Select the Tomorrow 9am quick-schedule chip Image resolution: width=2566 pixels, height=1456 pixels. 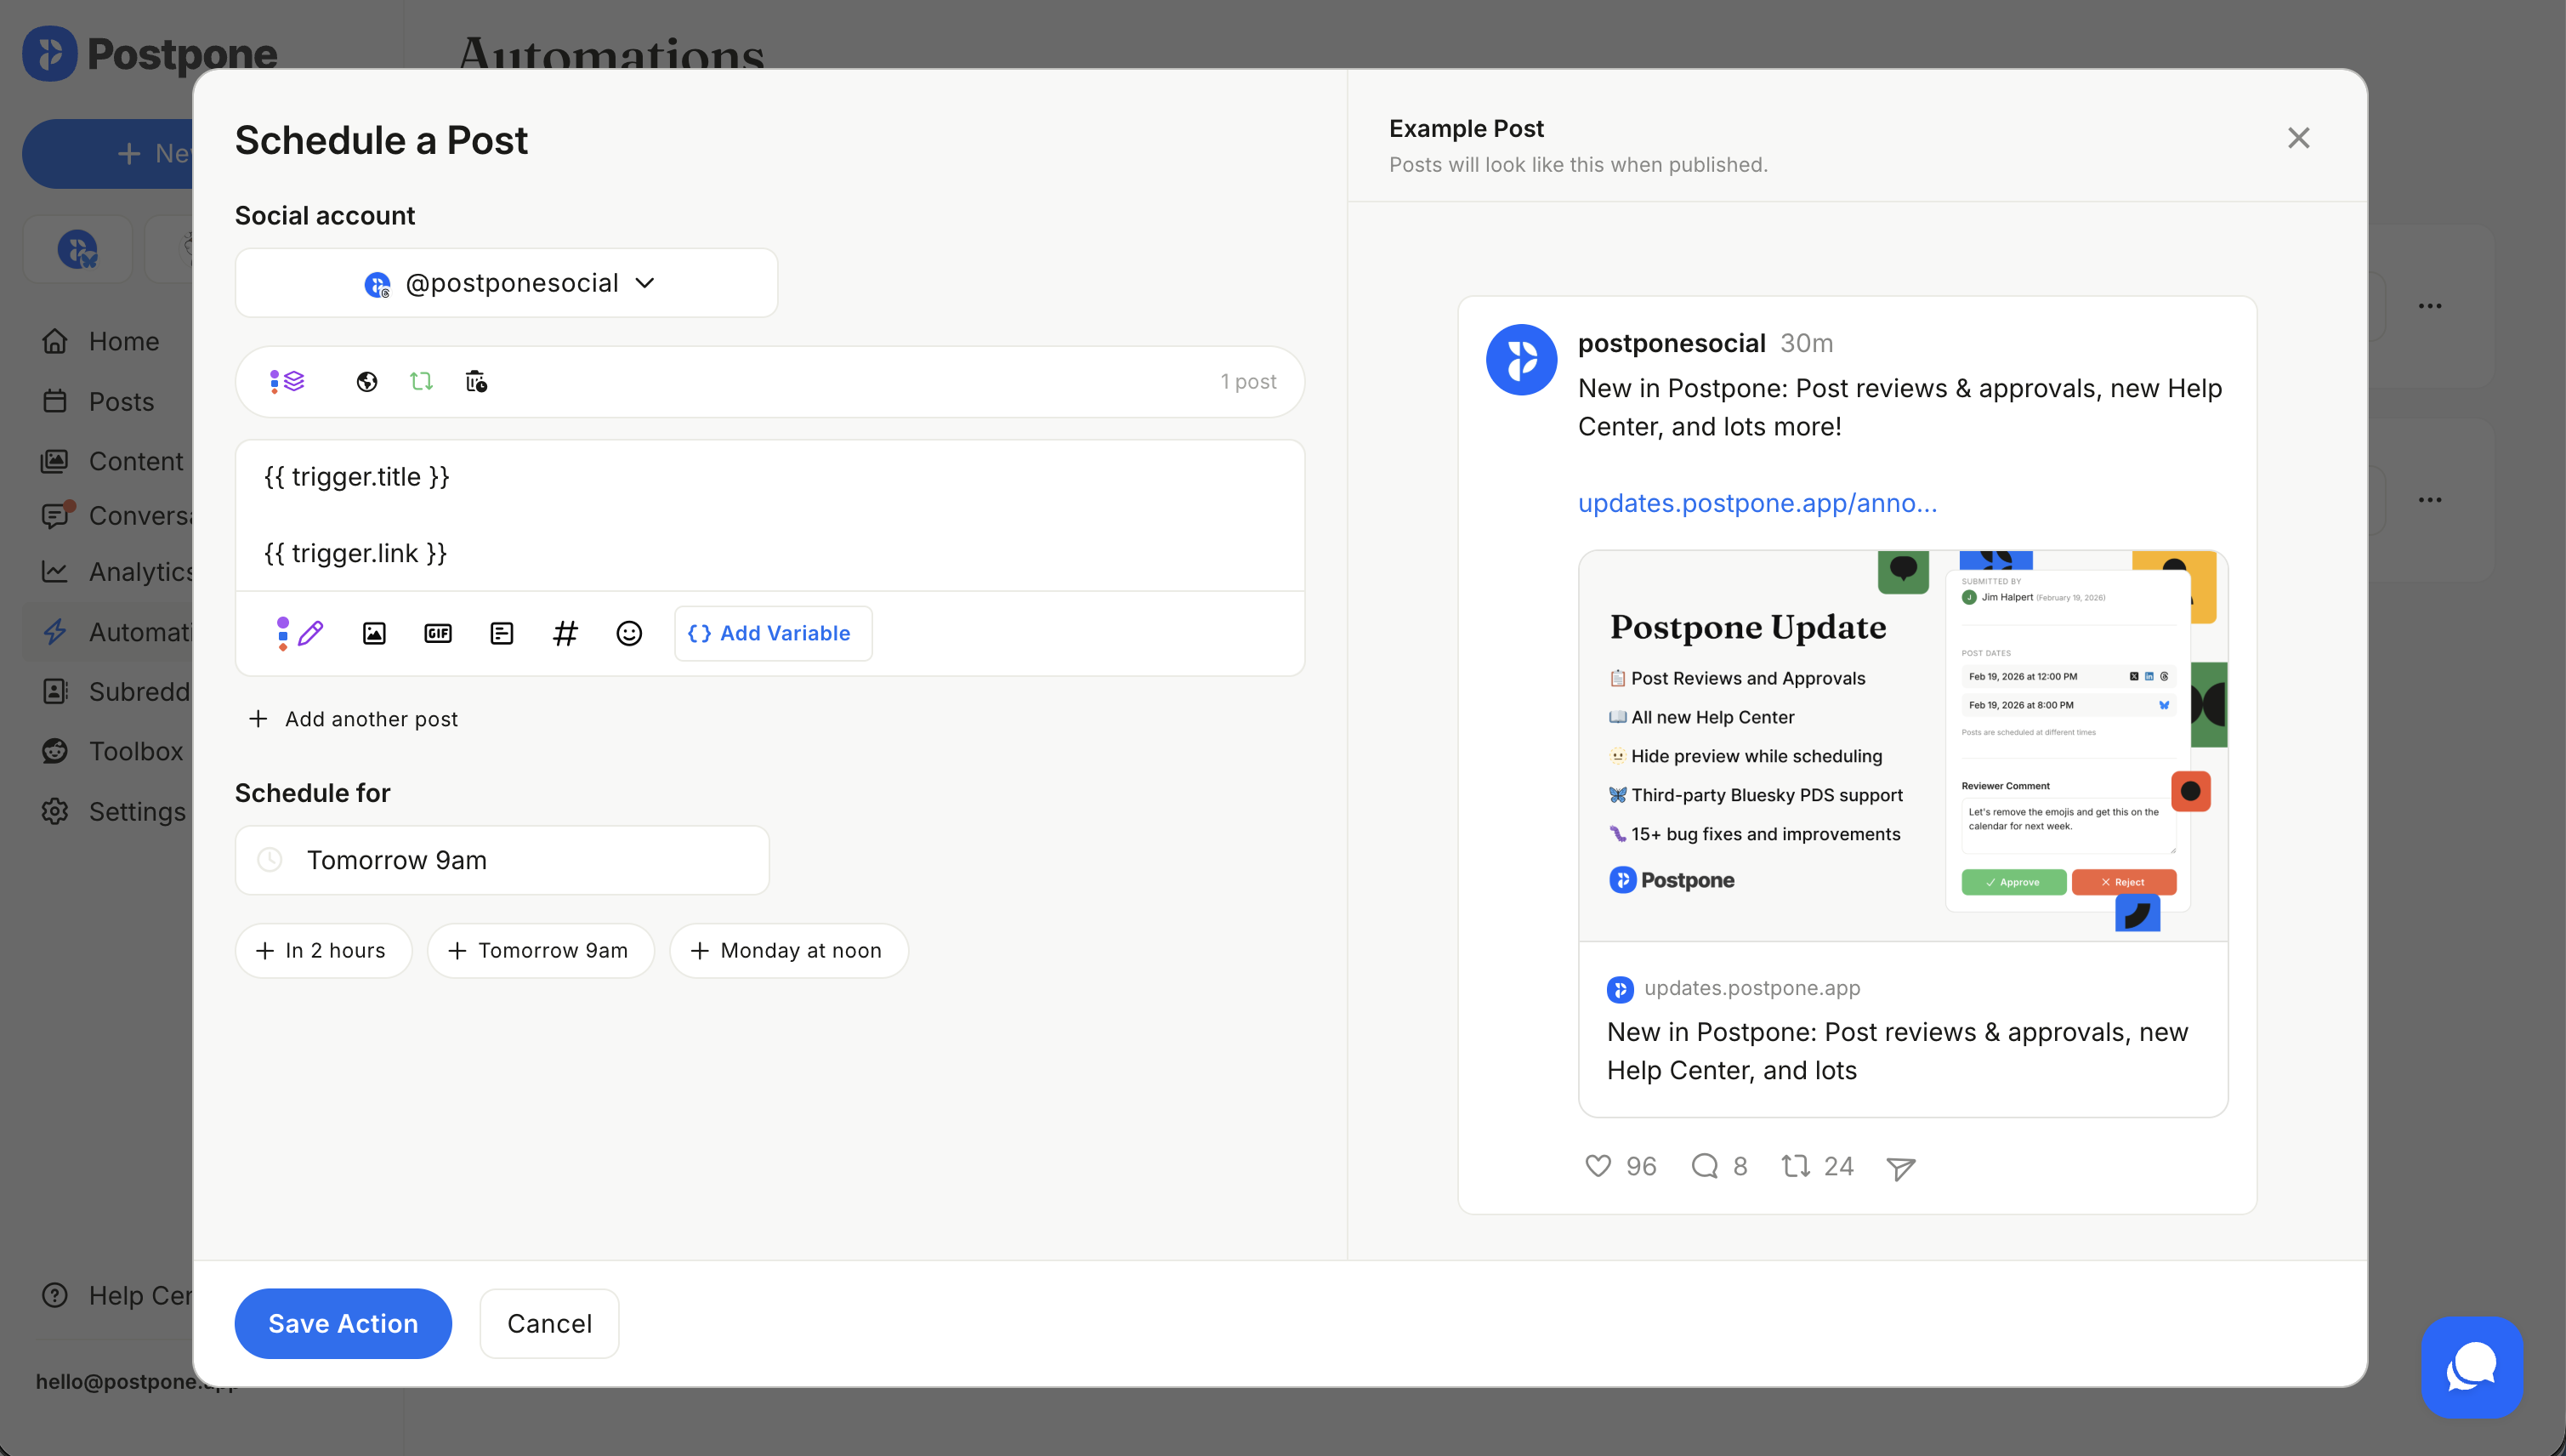540,950
